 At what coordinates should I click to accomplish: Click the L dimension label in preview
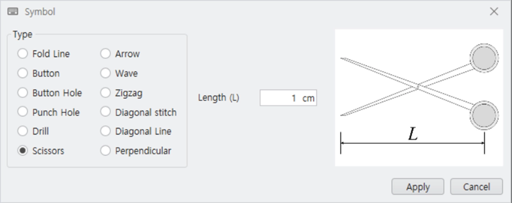click(x=413, y=134)
